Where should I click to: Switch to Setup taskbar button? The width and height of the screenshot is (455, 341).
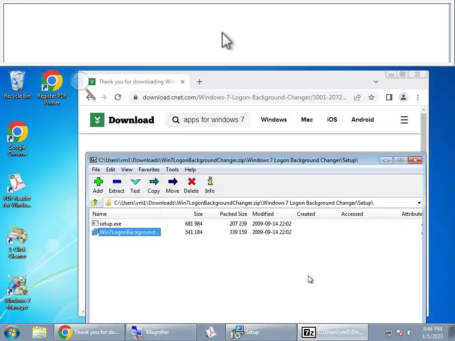point(260,332)
